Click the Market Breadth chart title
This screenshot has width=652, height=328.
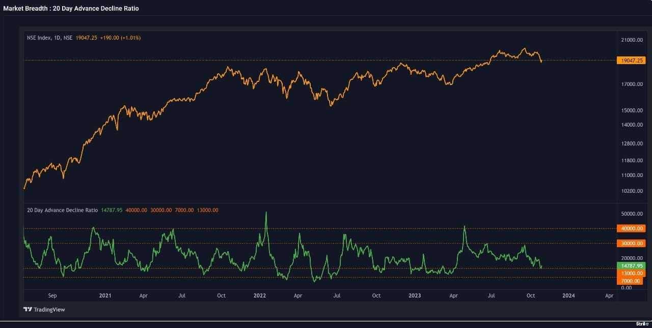[x=71, y=8]
